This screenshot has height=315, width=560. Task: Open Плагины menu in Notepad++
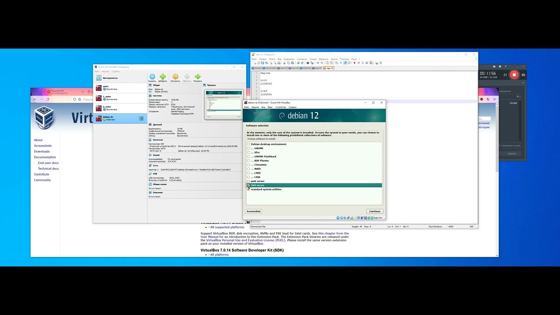[344, 59]
